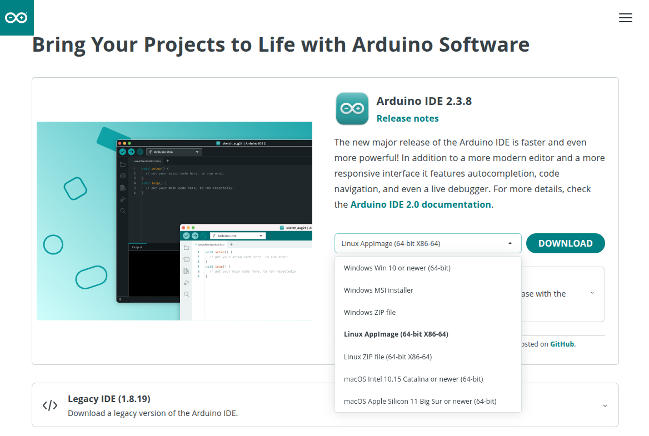This screenshot has width=649, height=436.
Task: Select Linux AppImage (64-bit X86-64) option
Action: (x=396, y=334)
